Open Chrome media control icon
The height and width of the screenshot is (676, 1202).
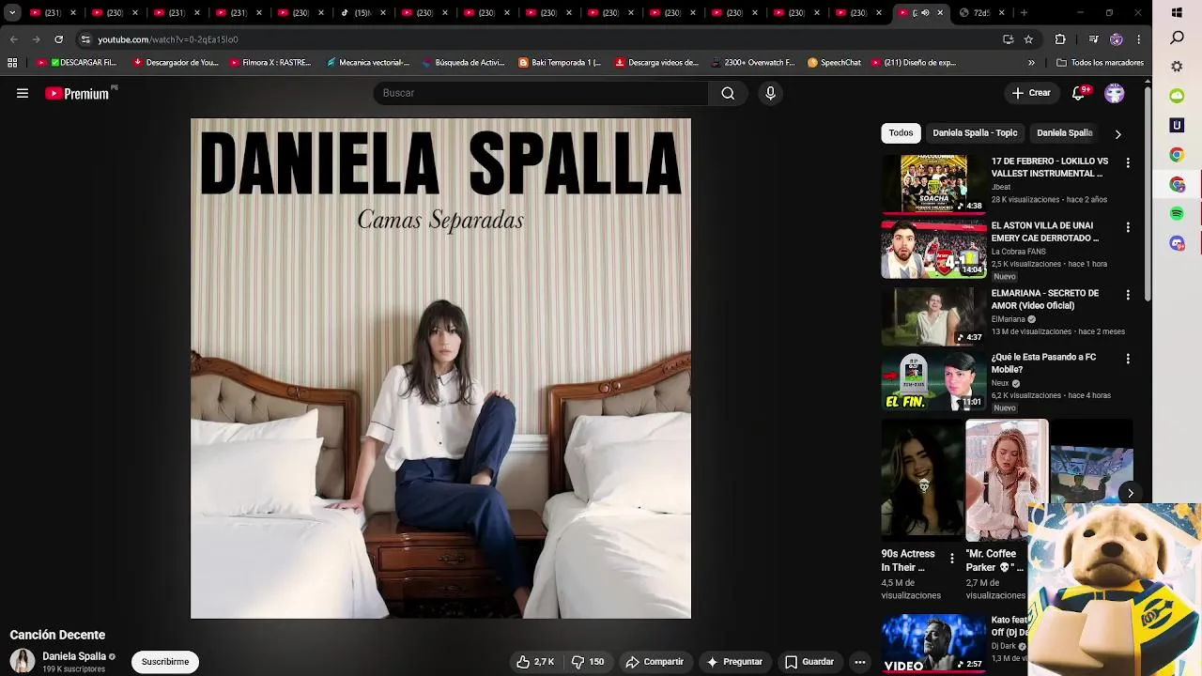[1093, 39]
